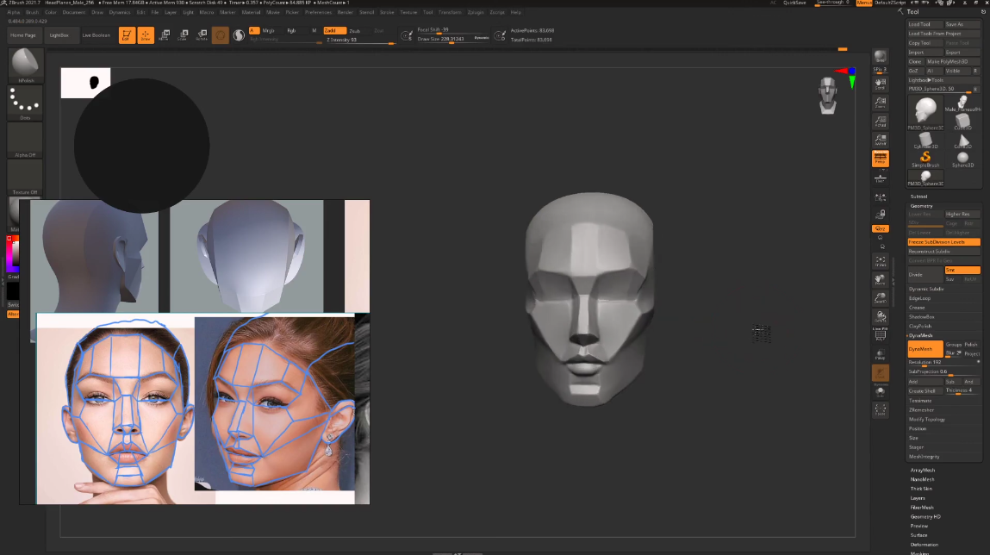Open the Dots stroke selector
990x555 pixels.
tap(25, 103)
